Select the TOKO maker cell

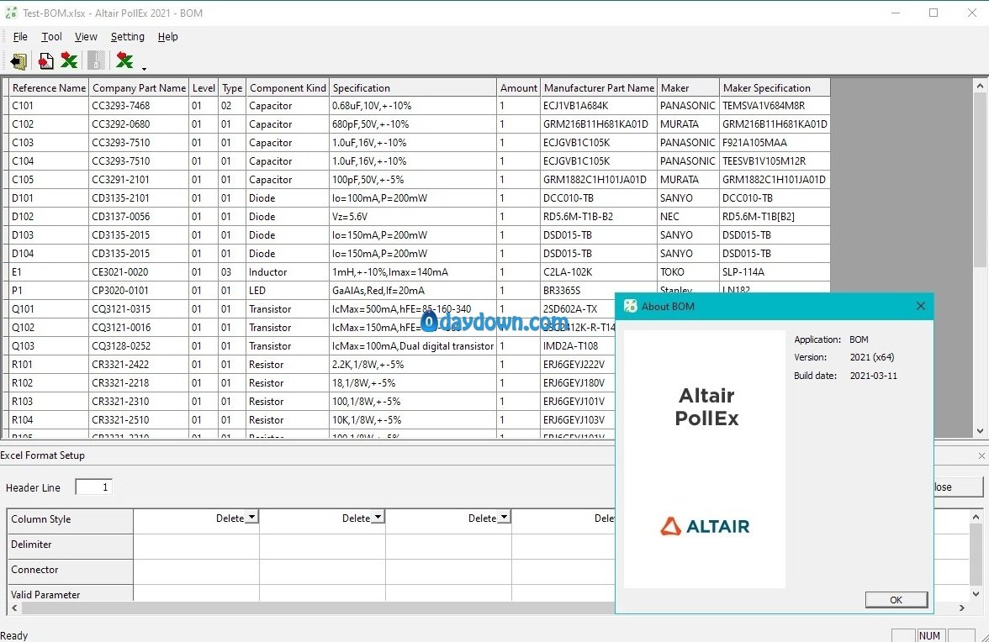(x=688, y=272)
